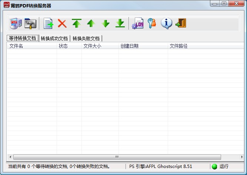Click the horizontal scrollbar thumb
The image size is (247, 175).
117,157
